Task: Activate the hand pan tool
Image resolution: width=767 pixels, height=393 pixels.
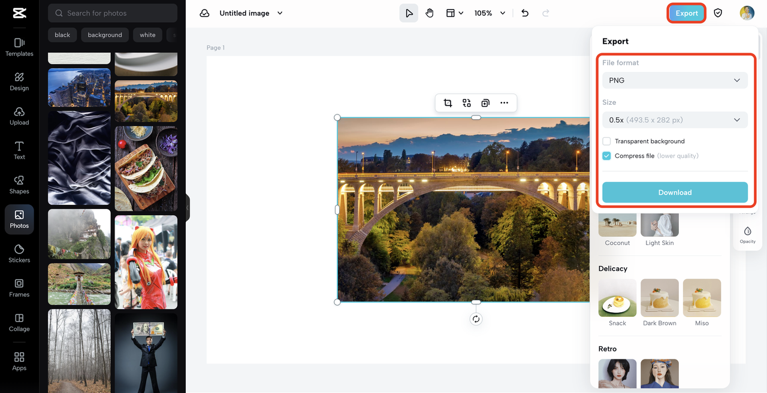Action: click(x=430, y=13)
